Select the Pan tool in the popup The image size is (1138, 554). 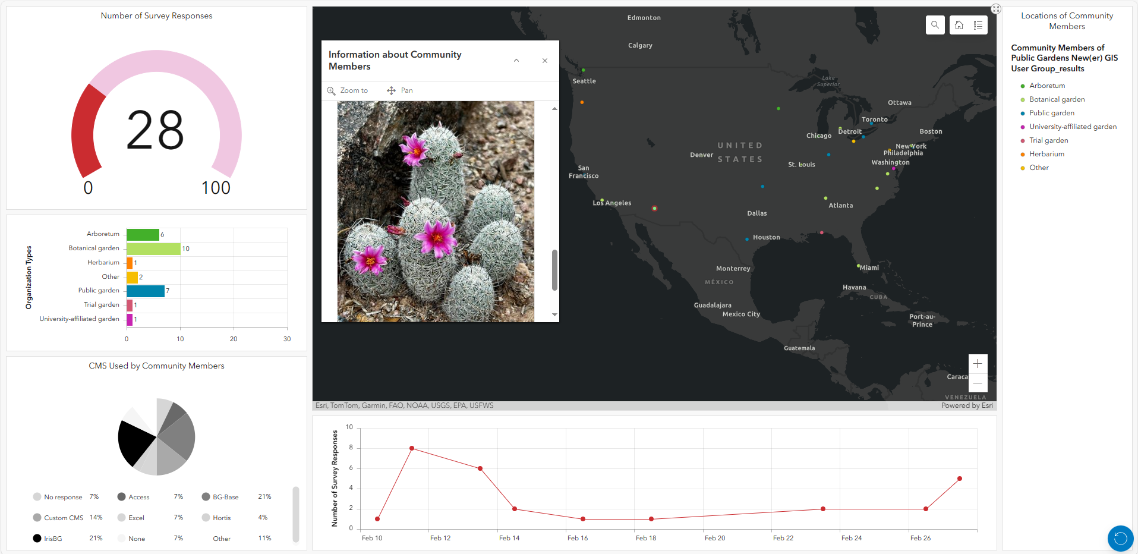pyautogui.click(x=399, y=90)
